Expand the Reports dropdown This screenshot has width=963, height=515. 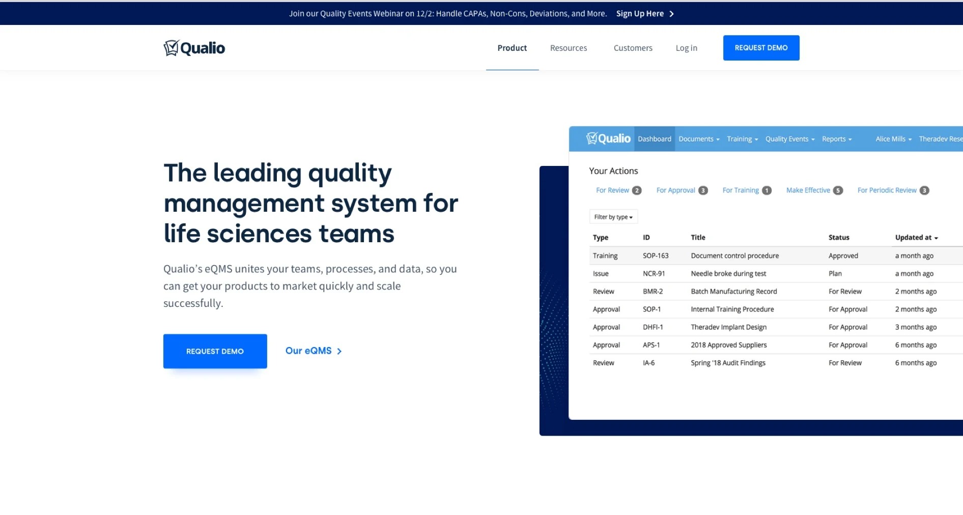point(837,139)
